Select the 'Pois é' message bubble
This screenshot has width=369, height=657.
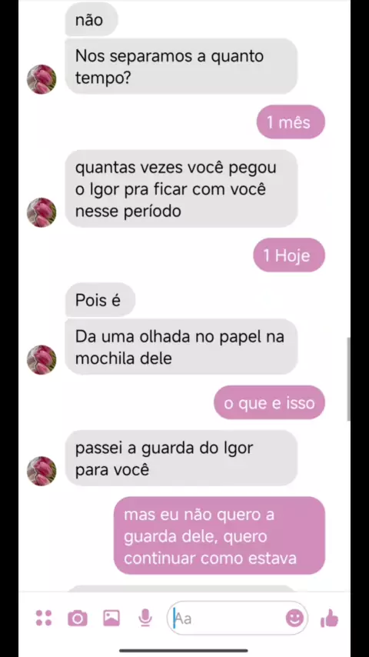pyautogui.click(x=100, y=299)
